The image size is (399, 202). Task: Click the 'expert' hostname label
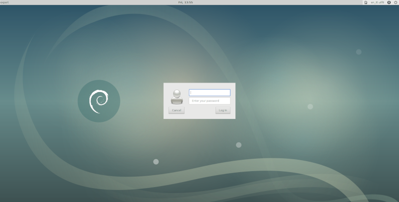pos(4,2)
